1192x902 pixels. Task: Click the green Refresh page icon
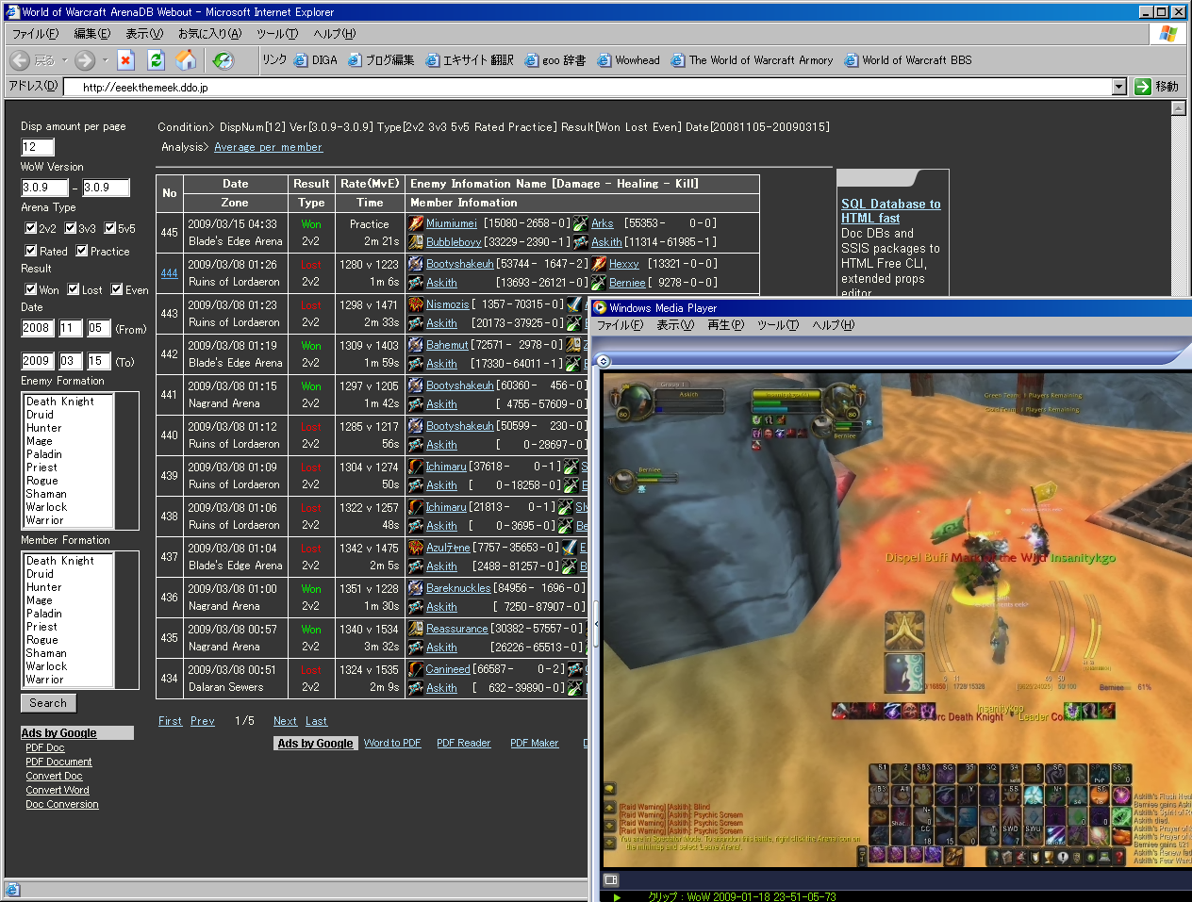tap(157, 60)
